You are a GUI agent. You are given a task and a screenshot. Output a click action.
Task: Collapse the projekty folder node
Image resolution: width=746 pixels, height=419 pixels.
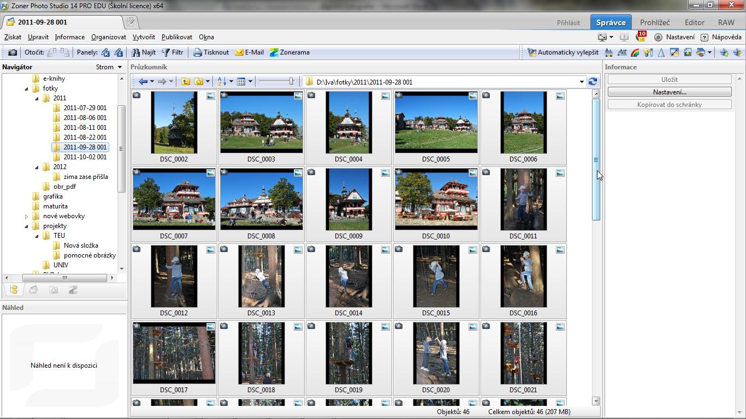[26, 226]
